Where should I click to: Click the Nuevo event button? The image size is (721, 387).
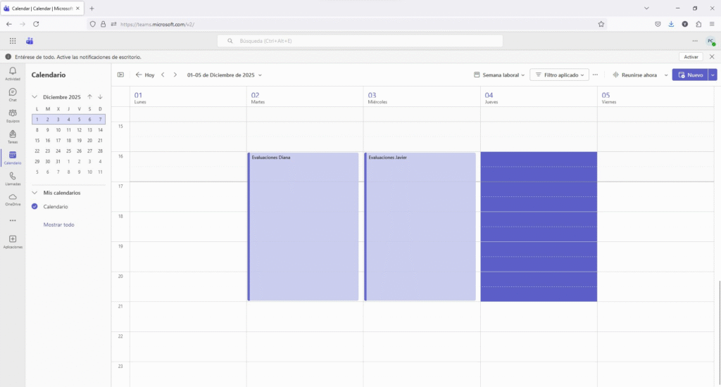coord(690,75)
